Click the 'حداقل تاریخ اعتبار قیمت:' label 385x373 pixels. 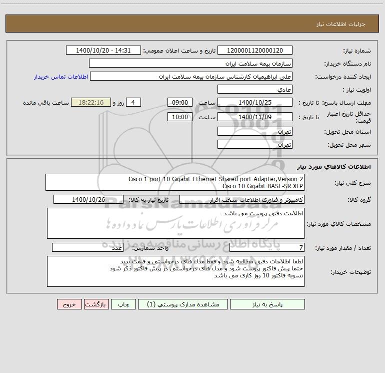pos(349,117)
